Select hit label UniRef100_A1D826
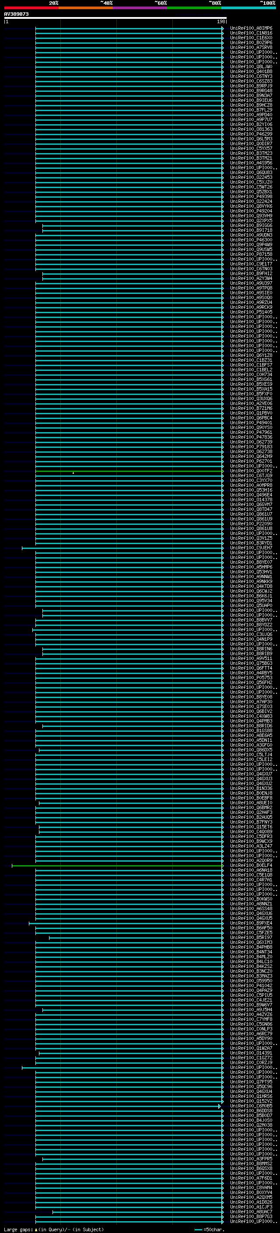The image size is (280, 1233). (251, 1202)
